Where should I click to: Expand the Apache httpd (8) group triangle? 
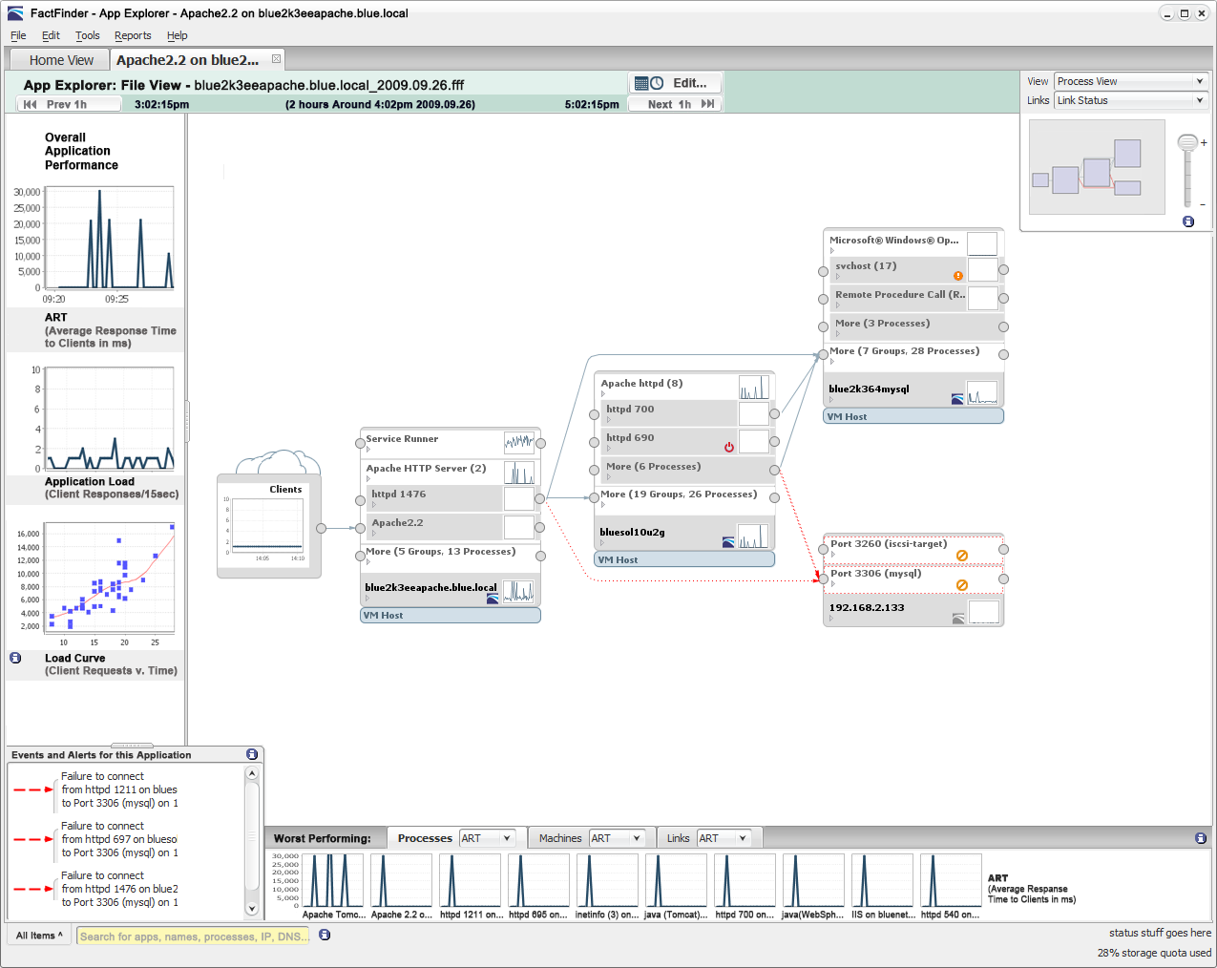[603, 393]
